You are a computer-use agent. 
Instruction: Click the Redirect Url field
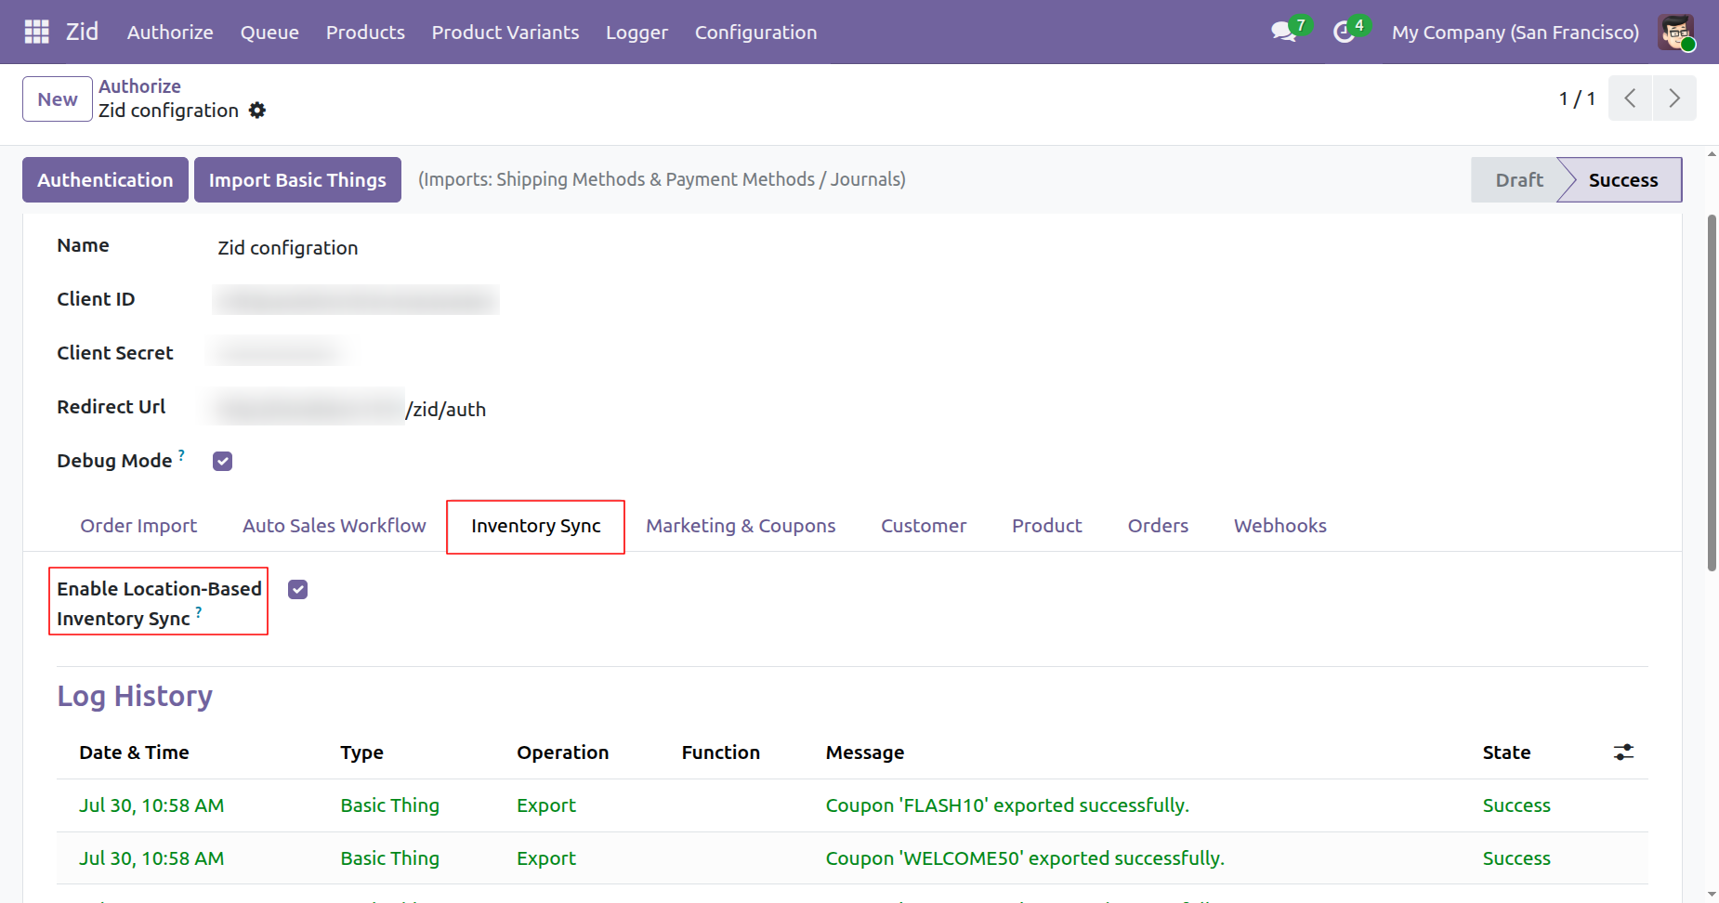[349, 409]
